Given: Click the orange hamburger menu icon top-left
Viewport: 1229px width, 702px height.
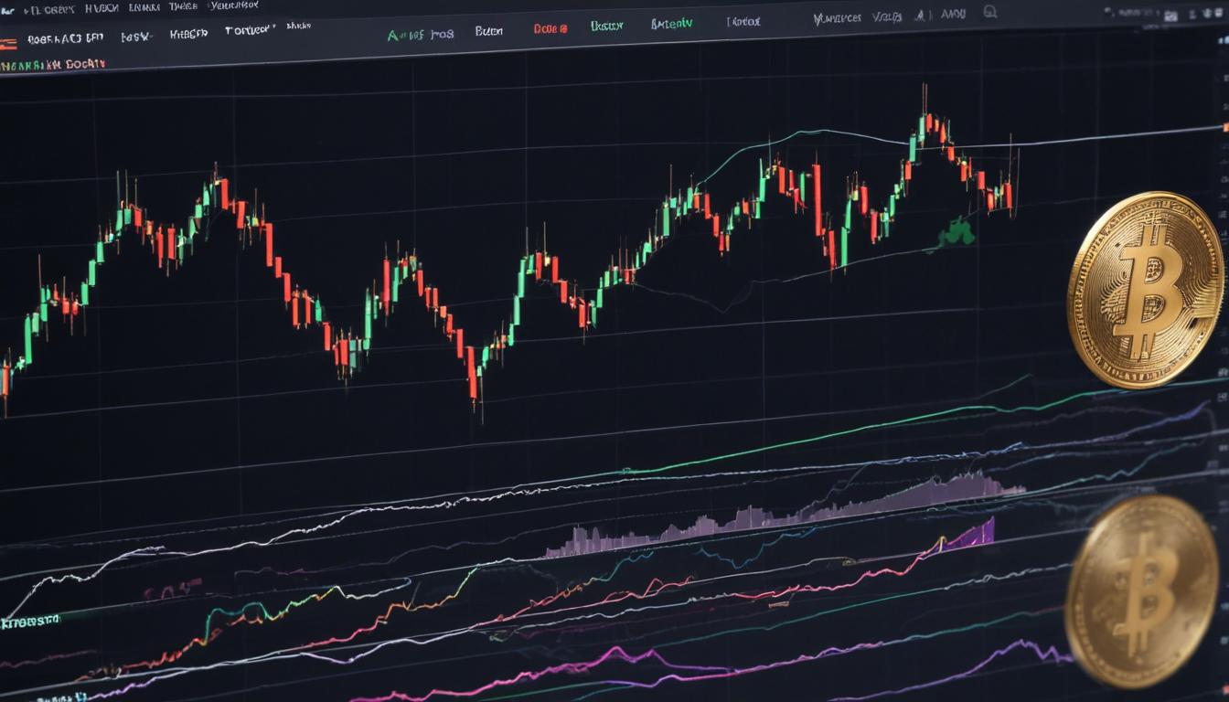Looking at the screenshot, I should [x=11, y=42].
